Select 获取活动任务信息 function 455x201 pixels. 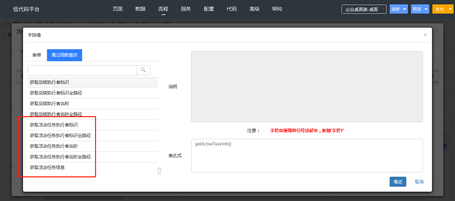pyautogui.click(x=47, y=168)
